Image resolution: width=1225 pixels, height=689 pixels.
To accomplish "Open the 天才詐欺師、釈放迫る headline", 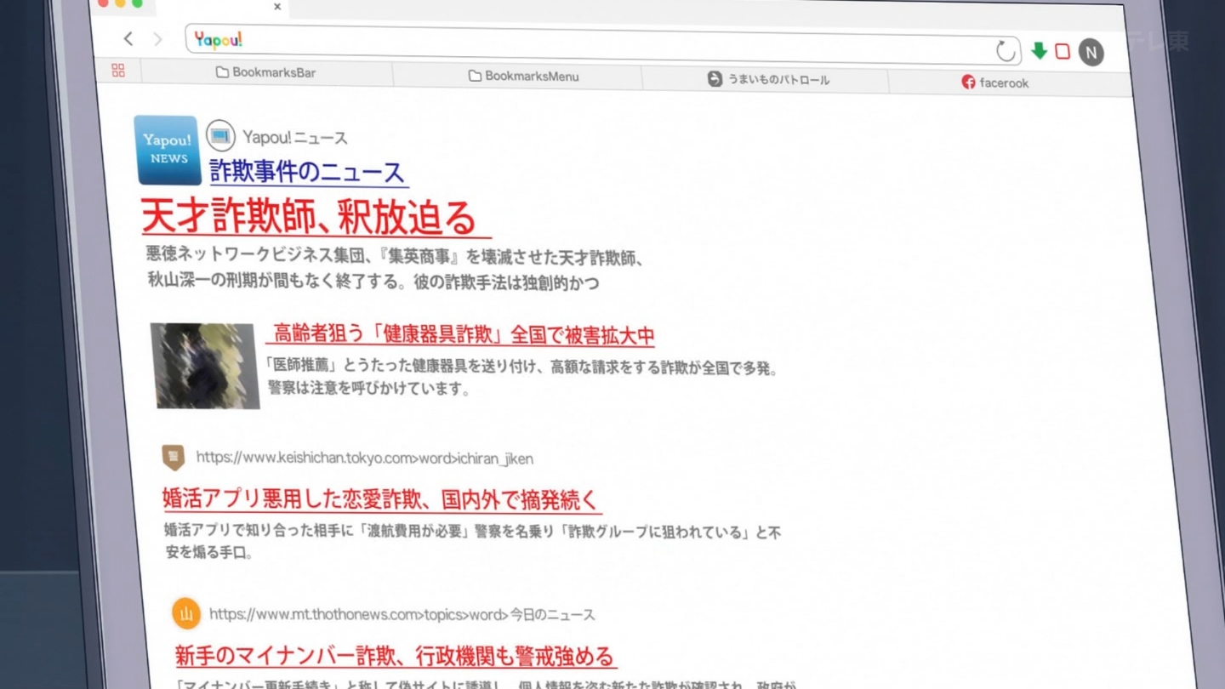I will tap(309, 217).
